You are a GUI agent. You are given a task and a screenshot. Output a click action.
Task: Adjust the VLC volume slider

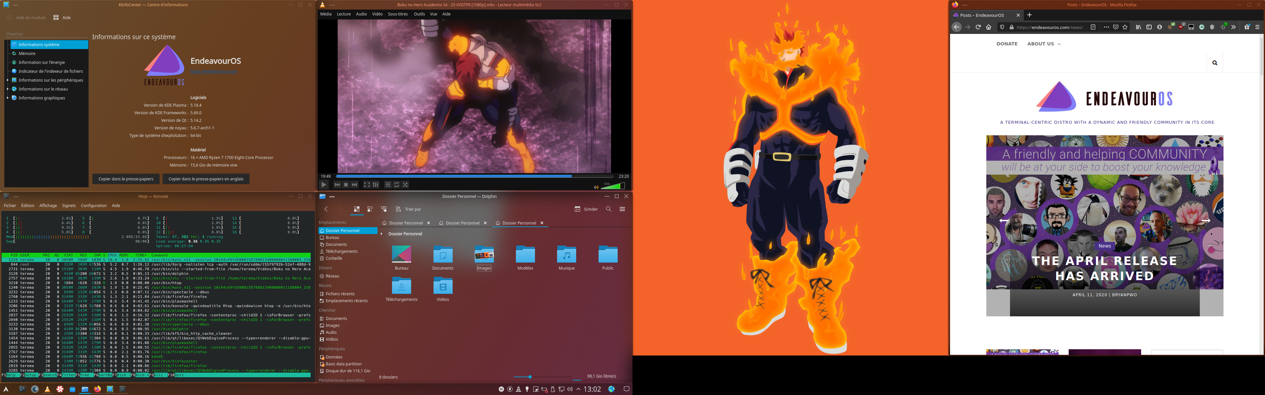(612, 186)
